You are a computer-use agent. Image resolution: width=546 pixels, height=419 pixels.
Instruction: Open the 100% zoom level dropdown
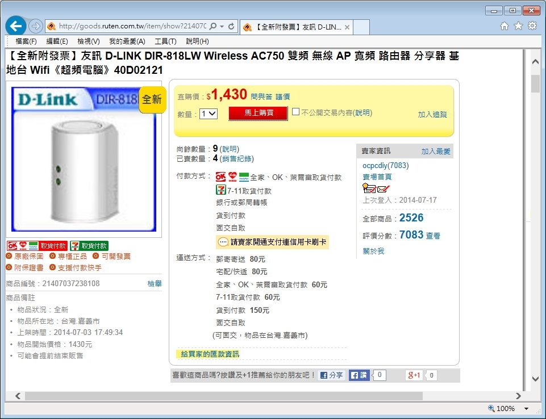527,409
